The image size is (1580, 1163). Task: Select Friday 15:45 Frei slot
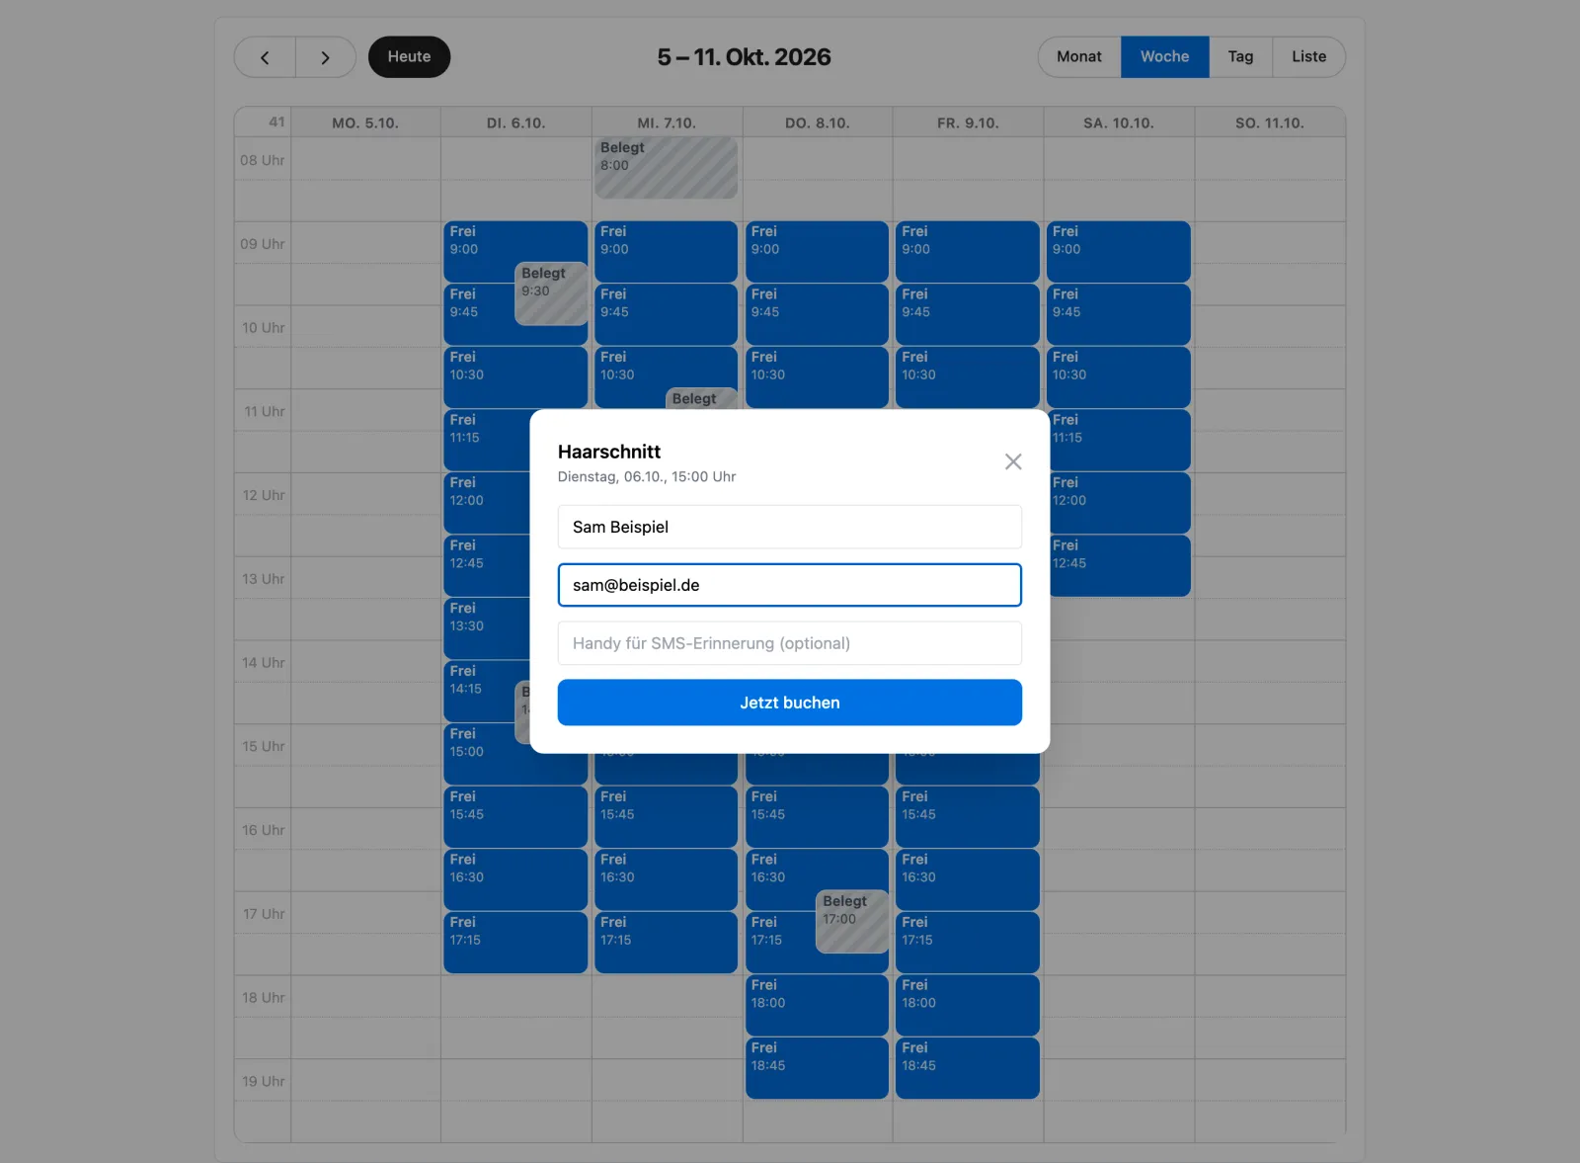(968, 817)
